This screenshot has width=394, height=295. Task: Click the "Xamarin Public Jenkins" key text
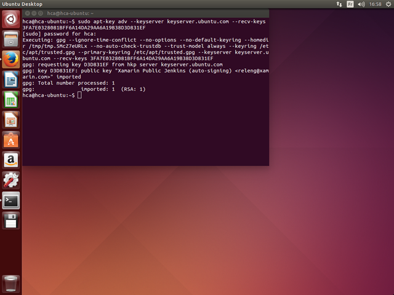(x=151, y=71)
